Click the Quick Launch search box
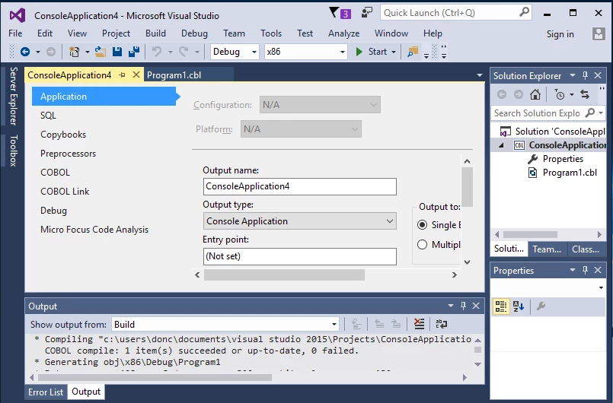Viewport: 613px width, 403px height. [456, 13]
